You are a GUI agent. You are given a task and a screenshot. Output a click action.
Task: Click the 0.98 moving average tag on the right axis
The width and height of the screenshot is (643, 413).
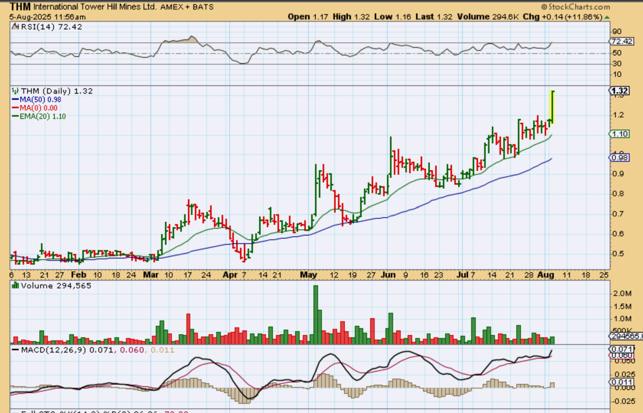tap(619, 158)
